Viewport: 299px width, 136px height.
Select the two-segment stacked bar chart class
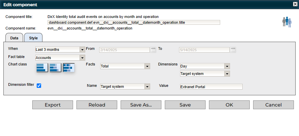[x=55, y=68]
